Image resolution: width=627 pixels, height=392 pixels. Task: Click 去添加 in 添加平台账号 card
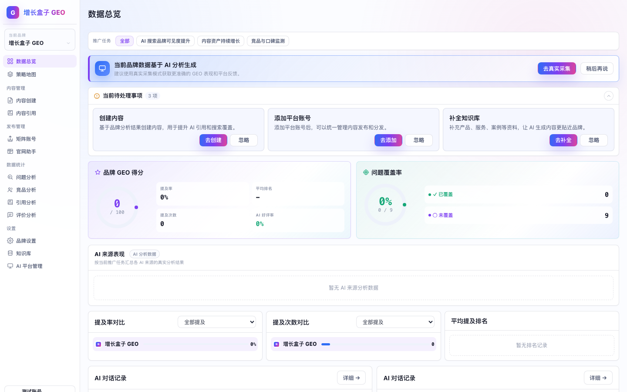388,140
